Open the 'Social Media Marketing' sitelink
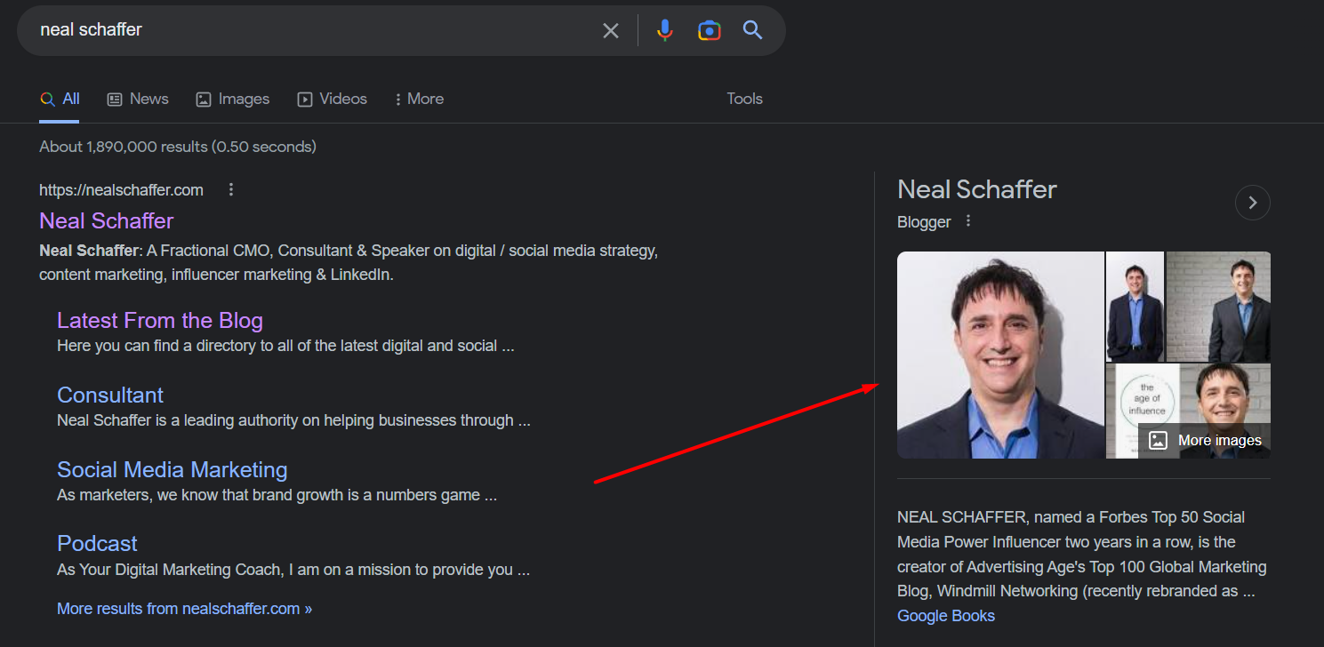The width and height of the screenshot is (1324, 647). 173,469
